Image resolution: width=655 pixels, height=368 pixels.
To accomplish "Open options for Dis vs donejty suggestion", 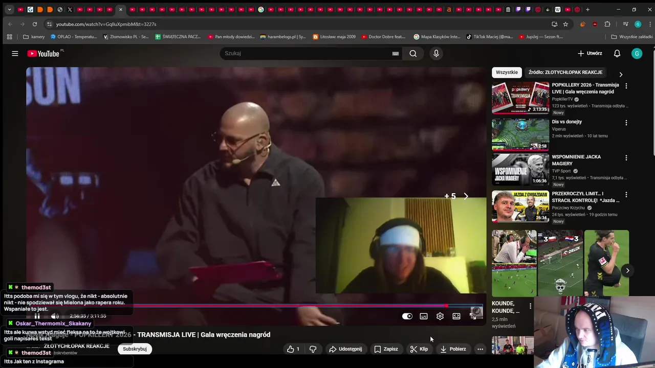I will click(x=626, y=123).
